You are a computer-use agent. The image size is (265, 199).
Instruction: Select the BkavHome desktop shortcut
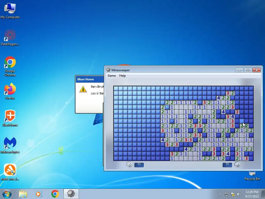pyautogui.click(x=10, y=118)
